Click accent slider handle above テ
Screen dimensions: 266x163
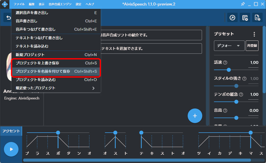click(x=141, y=133)
